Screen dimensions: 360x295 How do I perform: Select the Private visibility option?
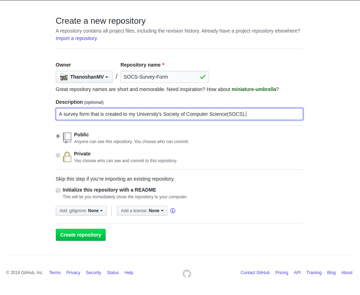pyautogui.click(x=58, y=155)
